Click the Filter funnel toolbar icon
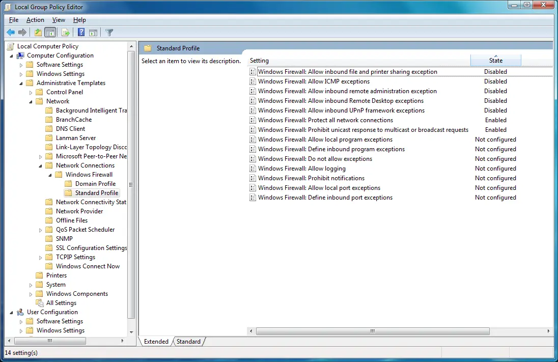The image size is (558, 362). tap(109, 33)
